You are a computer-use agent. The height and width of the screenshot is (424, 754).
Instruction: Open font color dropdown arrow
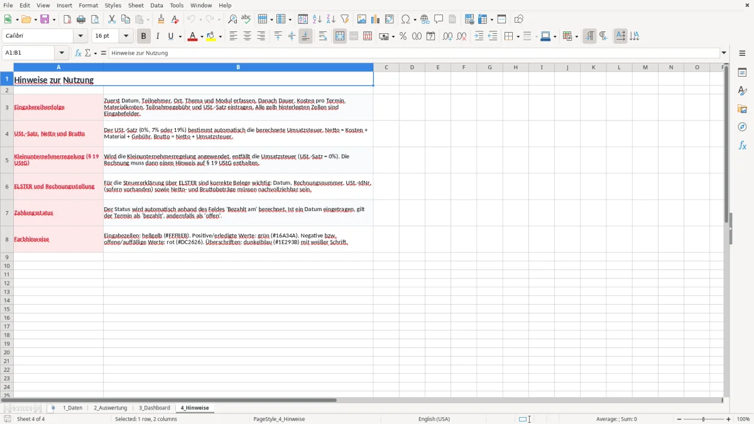(x=202, y=36)
